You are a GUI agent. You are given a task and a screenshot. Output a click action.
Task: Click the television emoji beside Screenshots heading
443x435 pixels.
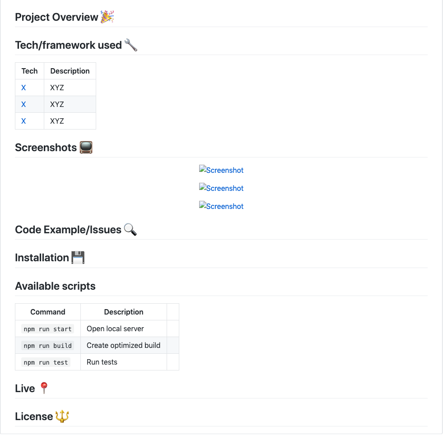[86, 148]
